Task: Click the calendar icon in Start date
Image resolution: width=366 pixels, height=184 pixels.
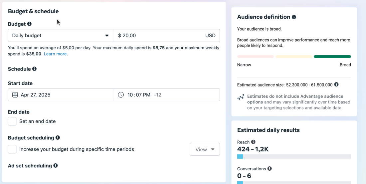Action: tap(15, 95)
